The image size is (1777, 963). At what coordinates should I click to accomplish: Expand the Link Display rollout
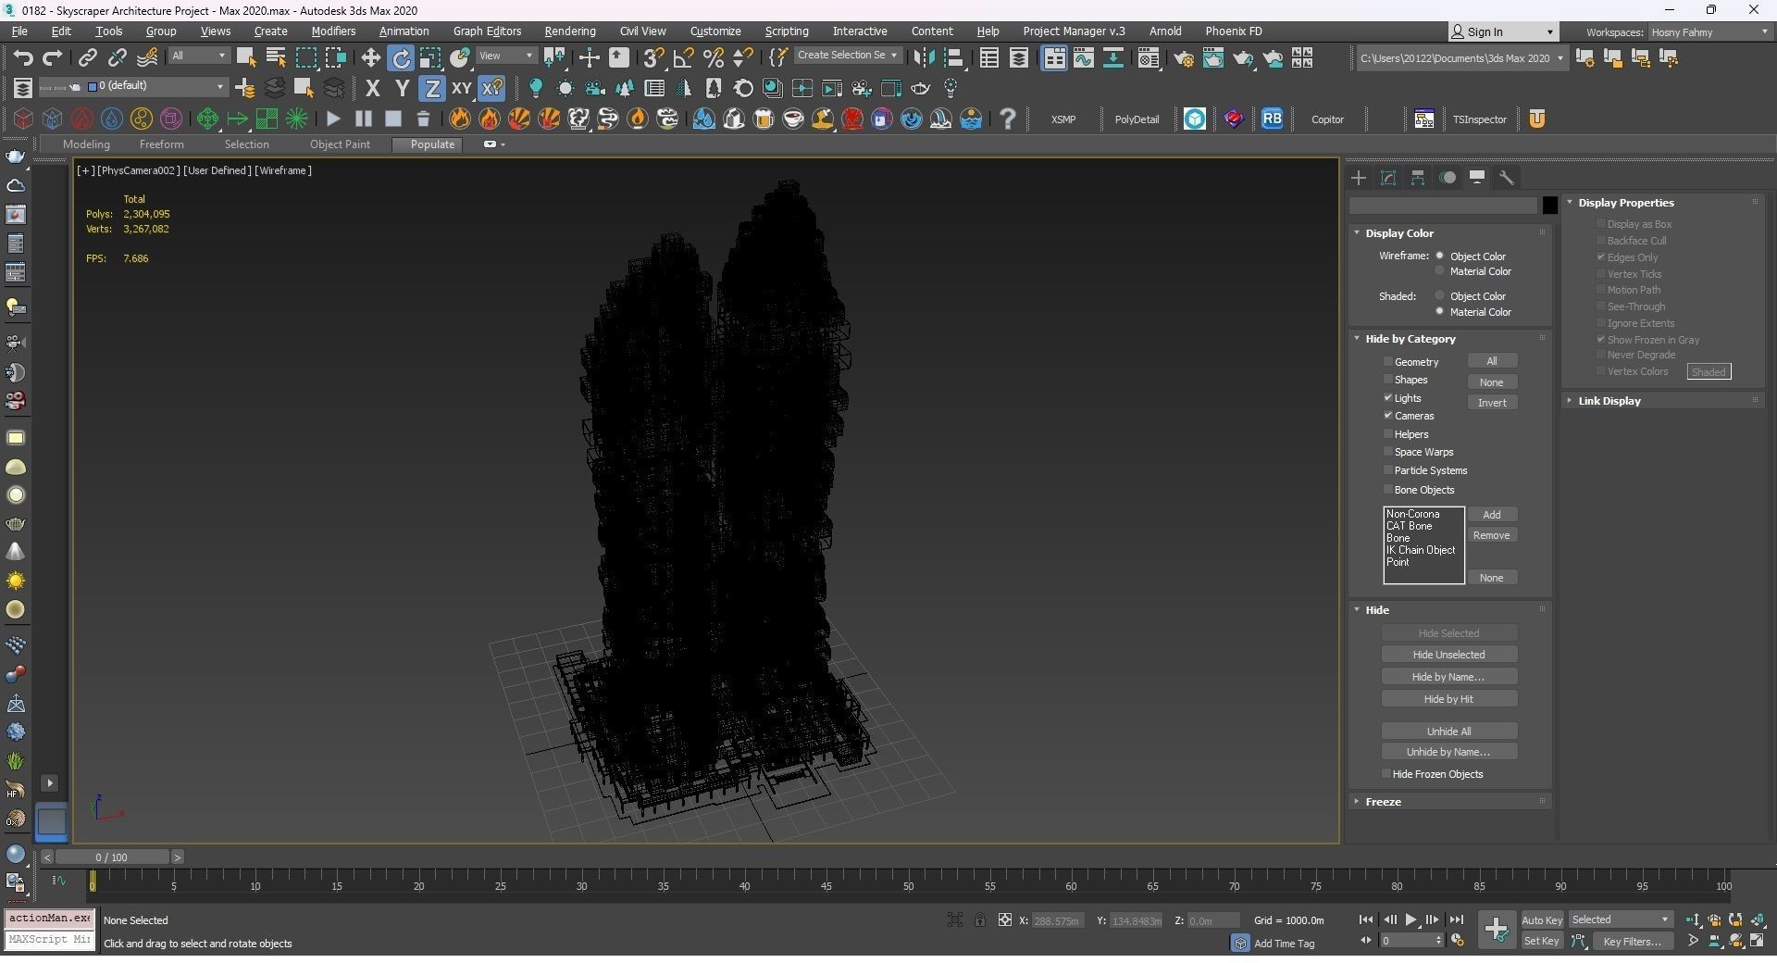coord(1609,401)
